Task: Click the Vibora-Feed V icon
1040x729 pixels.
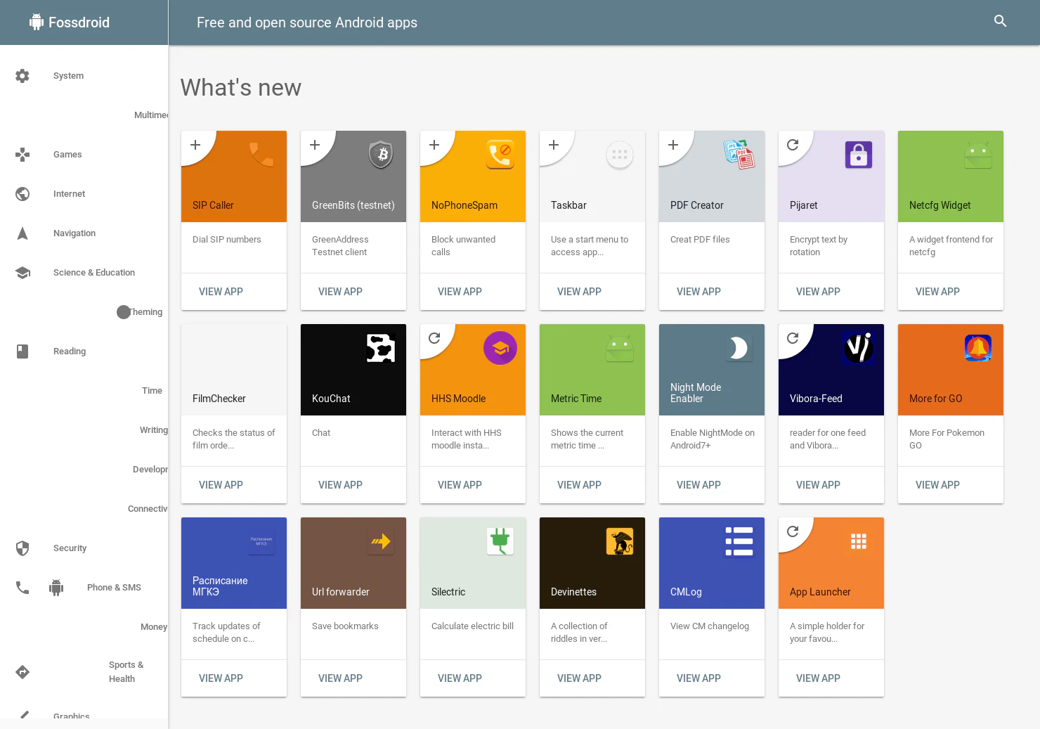Action: coord(859,348)
